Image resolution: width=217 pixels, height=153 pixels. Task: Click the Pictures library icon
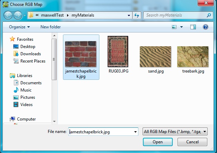(16, 97)
